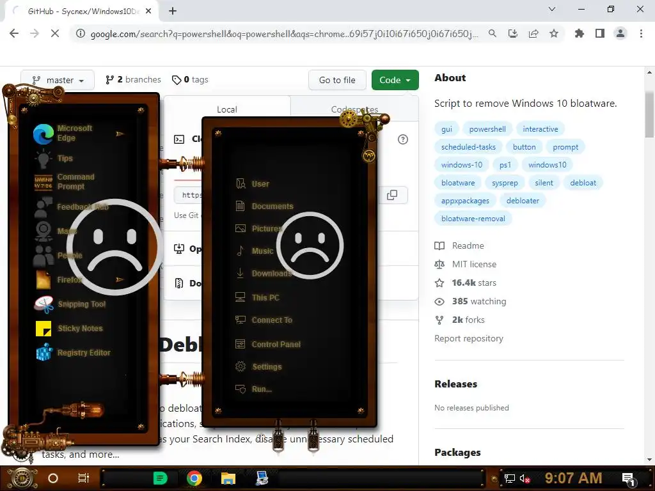Copy the clone URL with copy icon
The width and height of the screenshot is (655, 491).
(x=392, y=195)
